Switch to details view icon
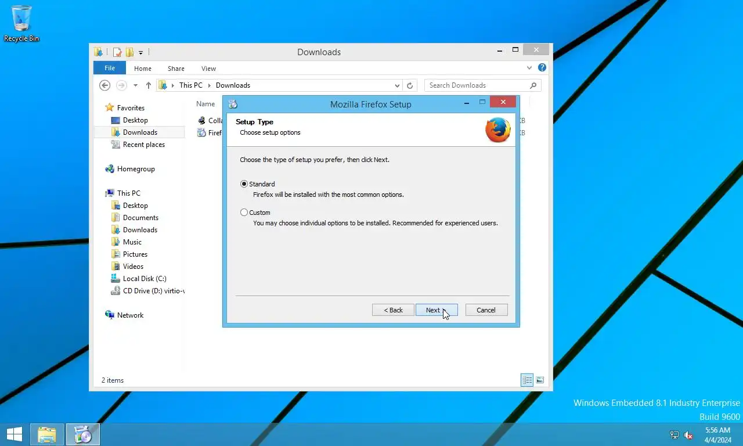Image resolution: width=743 pixels, height=446 pixels. (527, 380)
